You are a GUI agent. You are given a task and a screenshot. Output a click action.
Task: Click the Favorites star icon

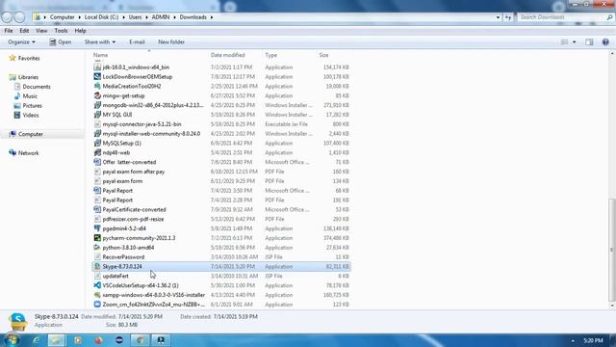pyautogui.click(x=13, y=58)
